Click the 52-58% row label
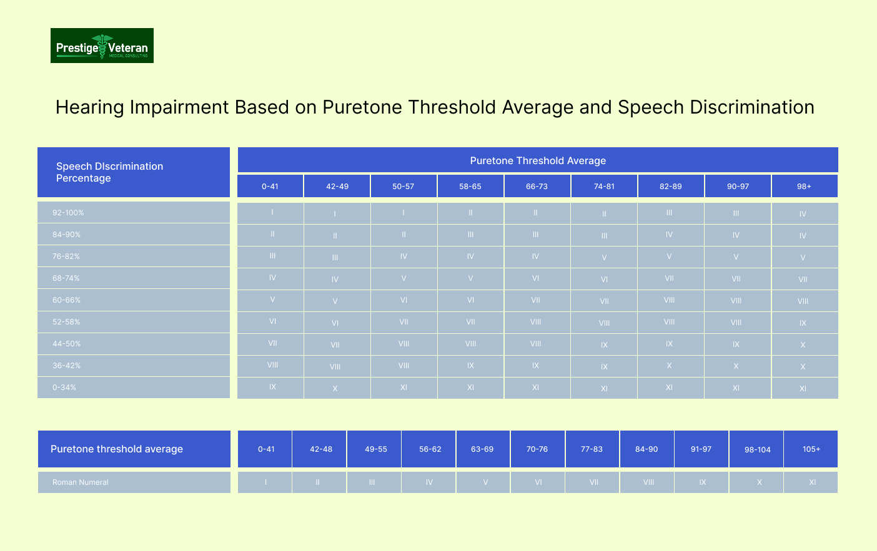Viewport: 877px width, 551px height. coord(67,322)
